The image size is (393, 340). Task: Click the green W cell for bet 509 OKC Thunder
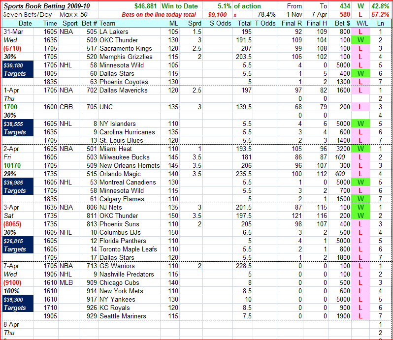pos(360,40)
